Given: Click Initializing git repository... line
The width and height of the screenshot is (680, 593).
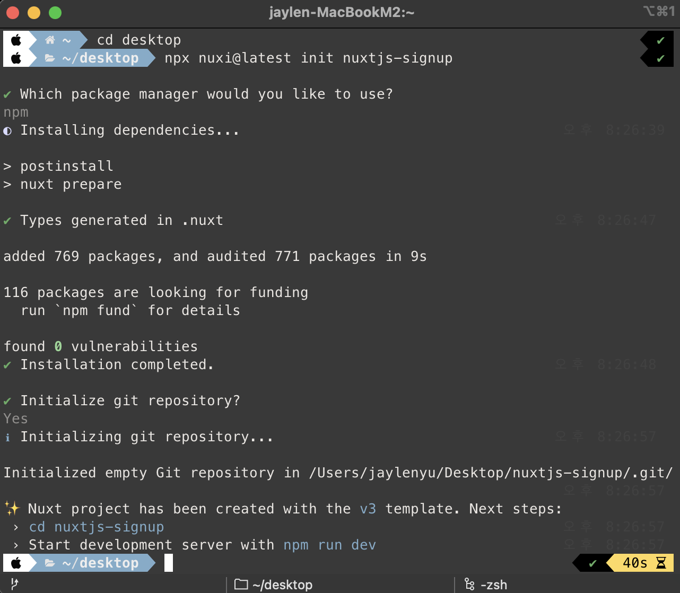Looking at the screenshot, I should tap(147, 437).
